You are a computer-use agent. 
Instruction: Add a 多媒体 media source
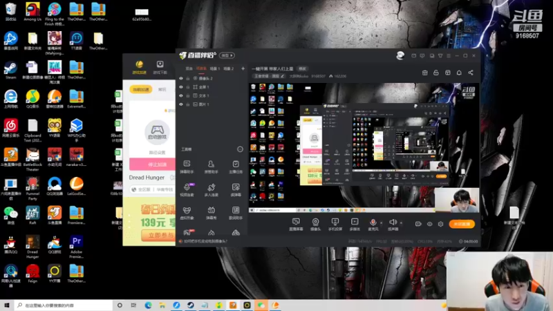point(355,224)
